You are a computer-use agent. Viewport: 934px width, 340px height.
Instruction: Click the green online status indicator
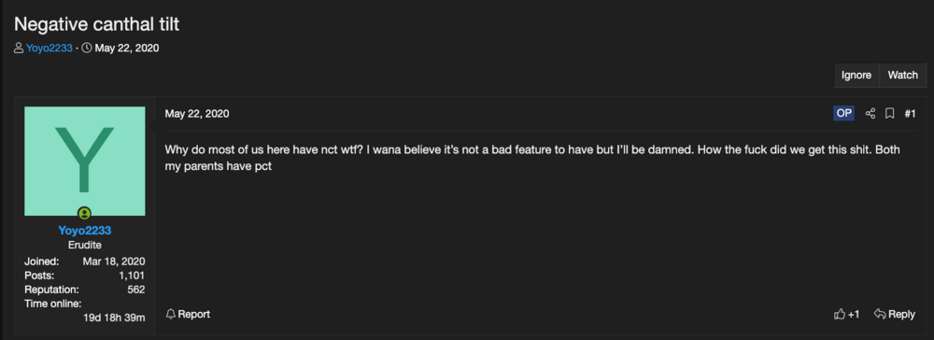point(85,213)
